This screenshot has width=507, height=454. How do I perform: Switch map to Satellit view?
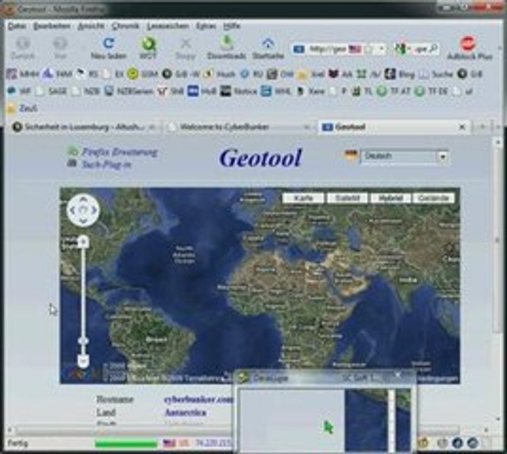pyautogui.click(x=347, y=198)
